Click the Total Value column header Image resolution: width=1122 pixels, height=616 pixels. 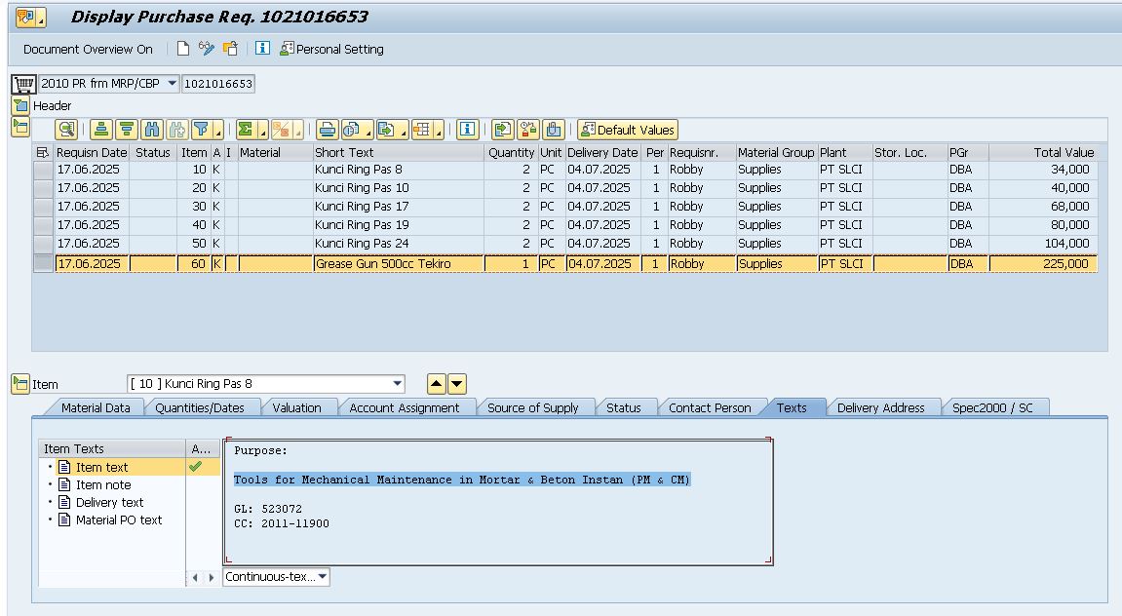(1043, 152)
